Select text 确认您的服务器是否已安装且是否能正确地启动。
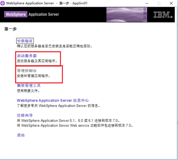 (x=55, y=46)
